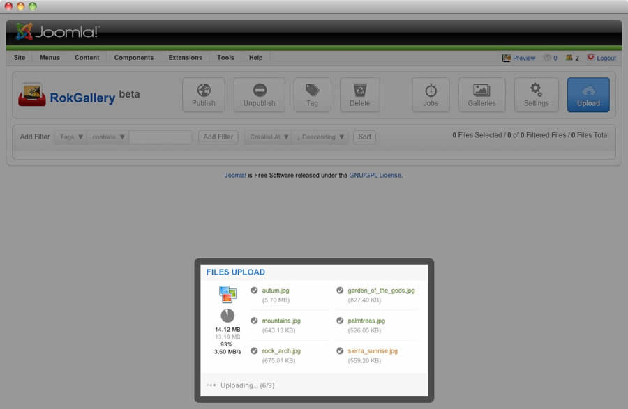Open the Galleries icon button
The image size is (628, 409).
coord(481,95)
